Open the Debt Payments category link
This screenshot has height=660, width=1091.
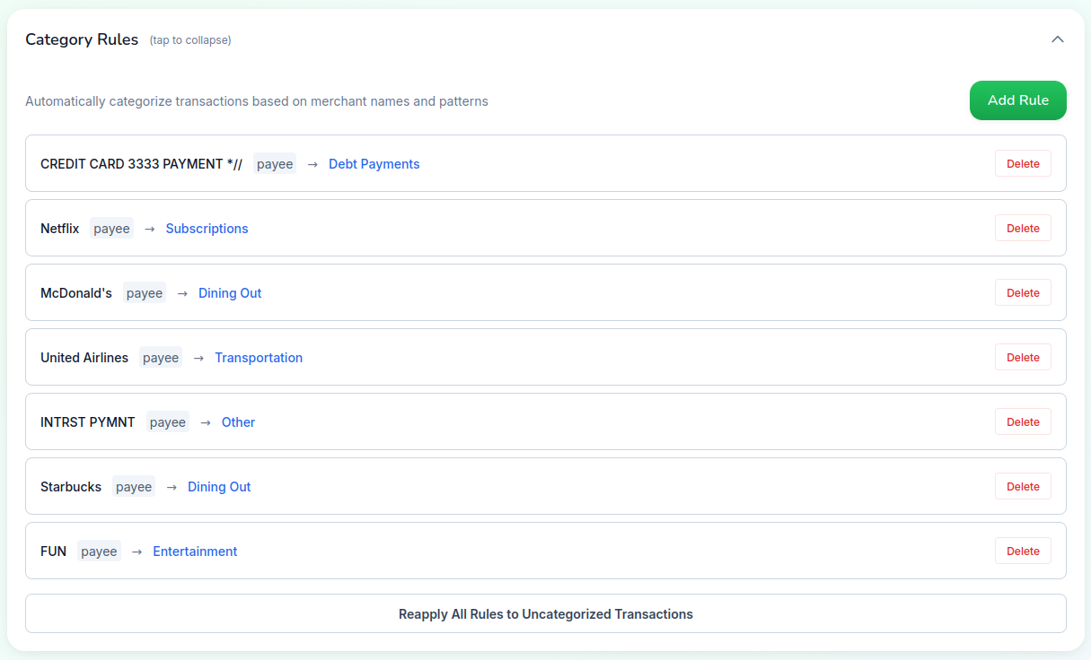pos(374,163)
